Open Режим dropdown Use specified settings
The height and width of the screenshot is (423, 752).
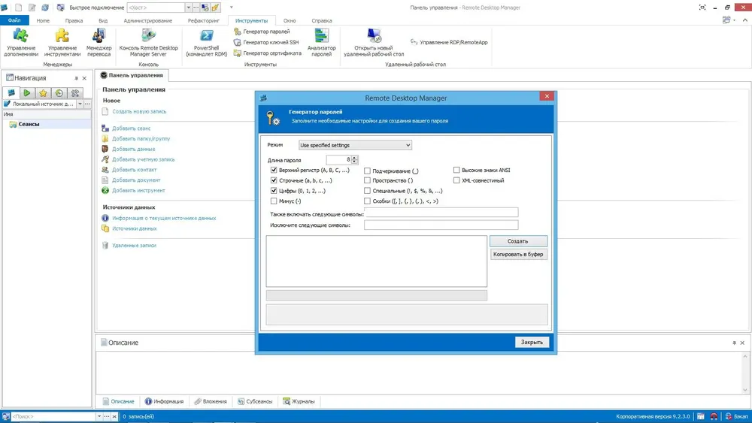point(355,145)
